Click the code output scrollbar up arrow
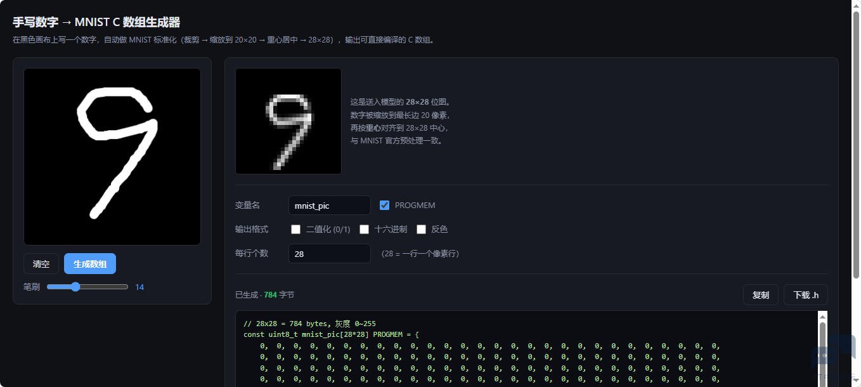861x387 pixels. tap(822, 317)
